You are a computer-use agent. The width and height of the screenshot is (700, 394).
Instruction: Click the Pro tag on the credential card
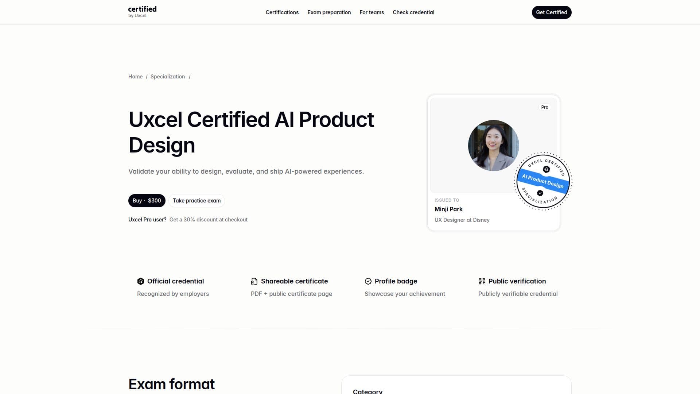pyautogui.click(x=545, y=107)
